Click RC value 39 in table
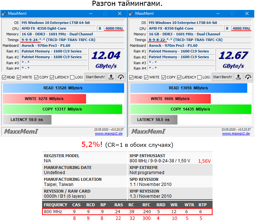 [x=132, y=212]
